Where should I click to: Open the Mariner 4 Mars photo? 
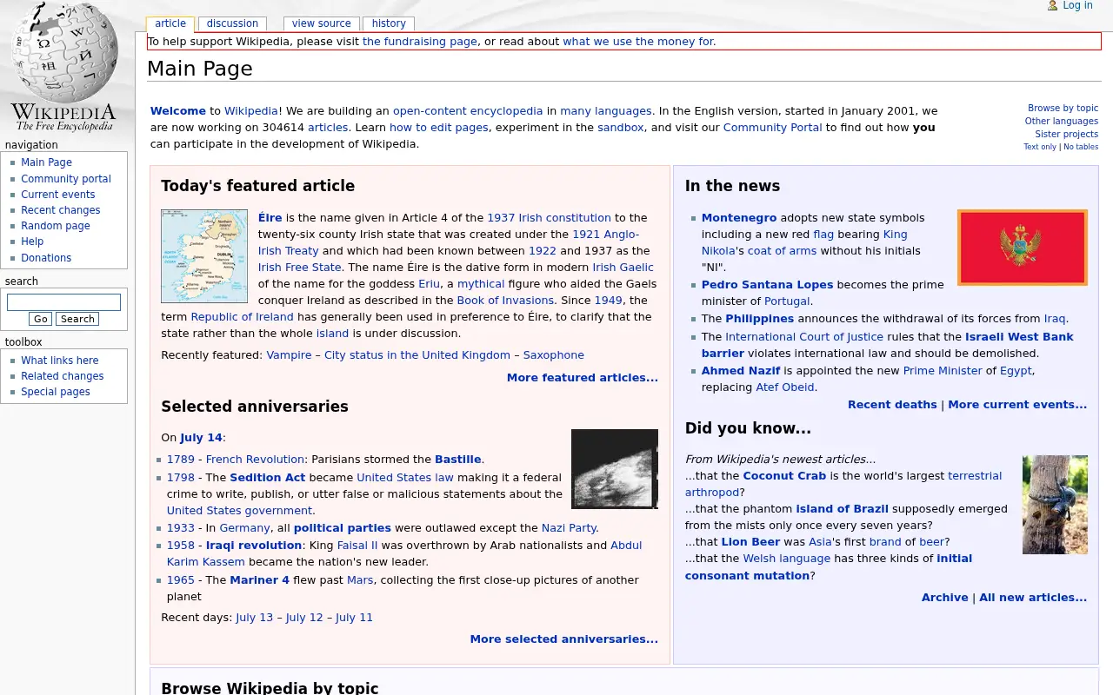[615, 469]
